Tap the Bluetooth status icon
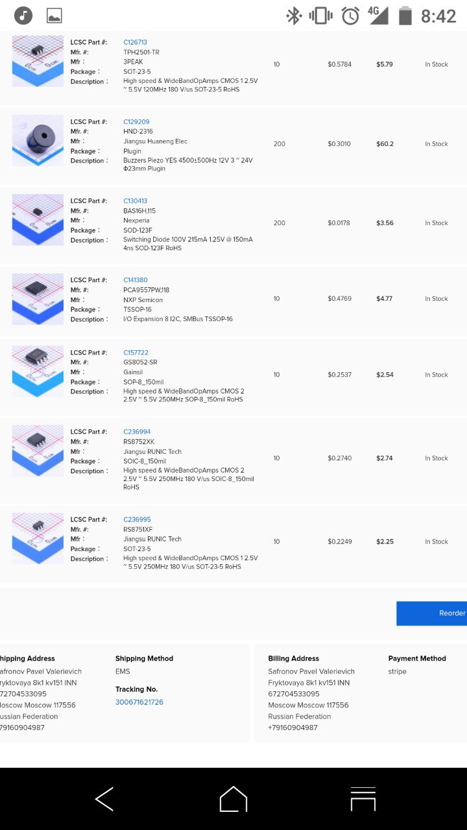This screenshot has height=830, width=467. [294, 16]
